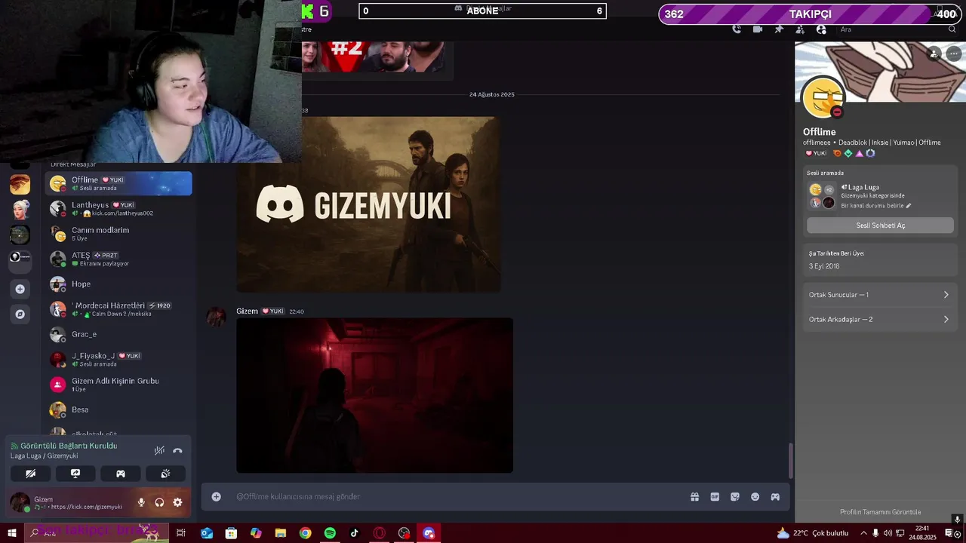
Task: Open Offlime direct message
Action: pyautogui.click(x=118, y=183)
